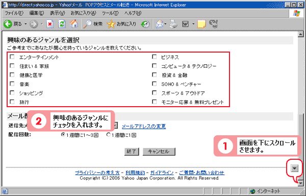Click the Internet zone globe icon
This screenshot has width=306, height=196.
[x=253, y=191]
